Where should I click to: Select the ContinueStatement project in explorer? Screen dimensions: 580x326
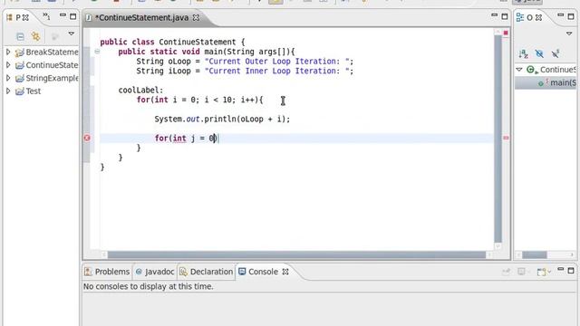click(46, 65)
